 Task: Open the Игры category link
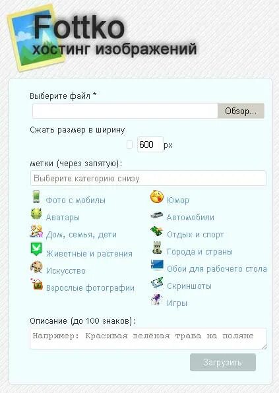point(177,303)
